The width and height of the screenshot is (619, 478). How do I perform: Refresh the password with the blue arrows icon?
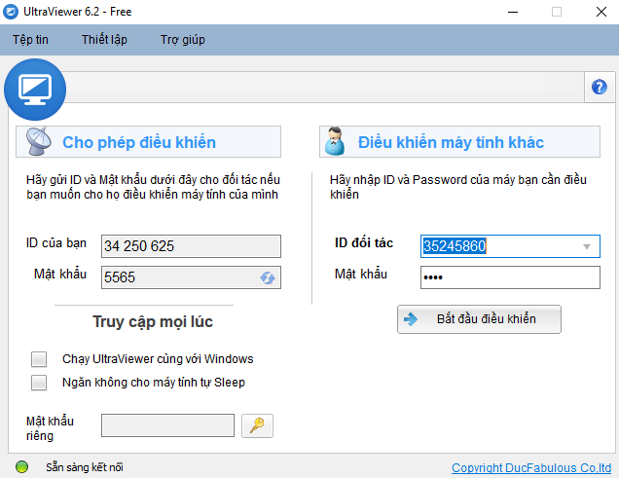(268, 277)
